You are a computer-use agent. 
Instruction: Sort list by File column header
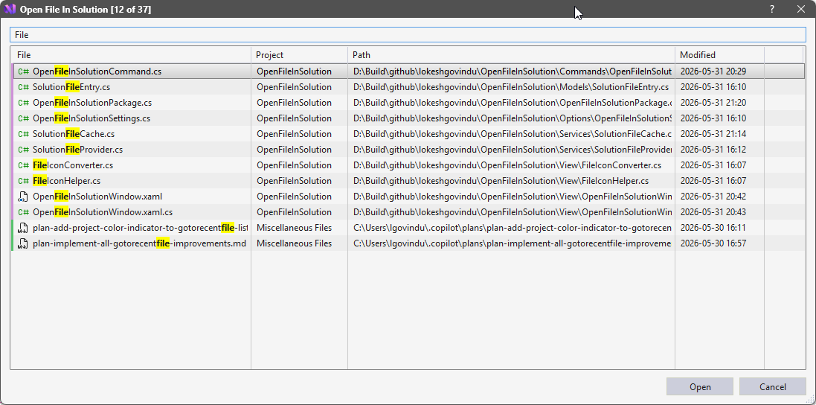click(131, 54)
